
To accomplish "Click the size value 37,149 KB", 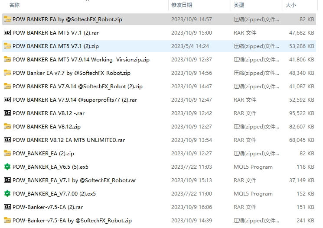I will [302, 180].
